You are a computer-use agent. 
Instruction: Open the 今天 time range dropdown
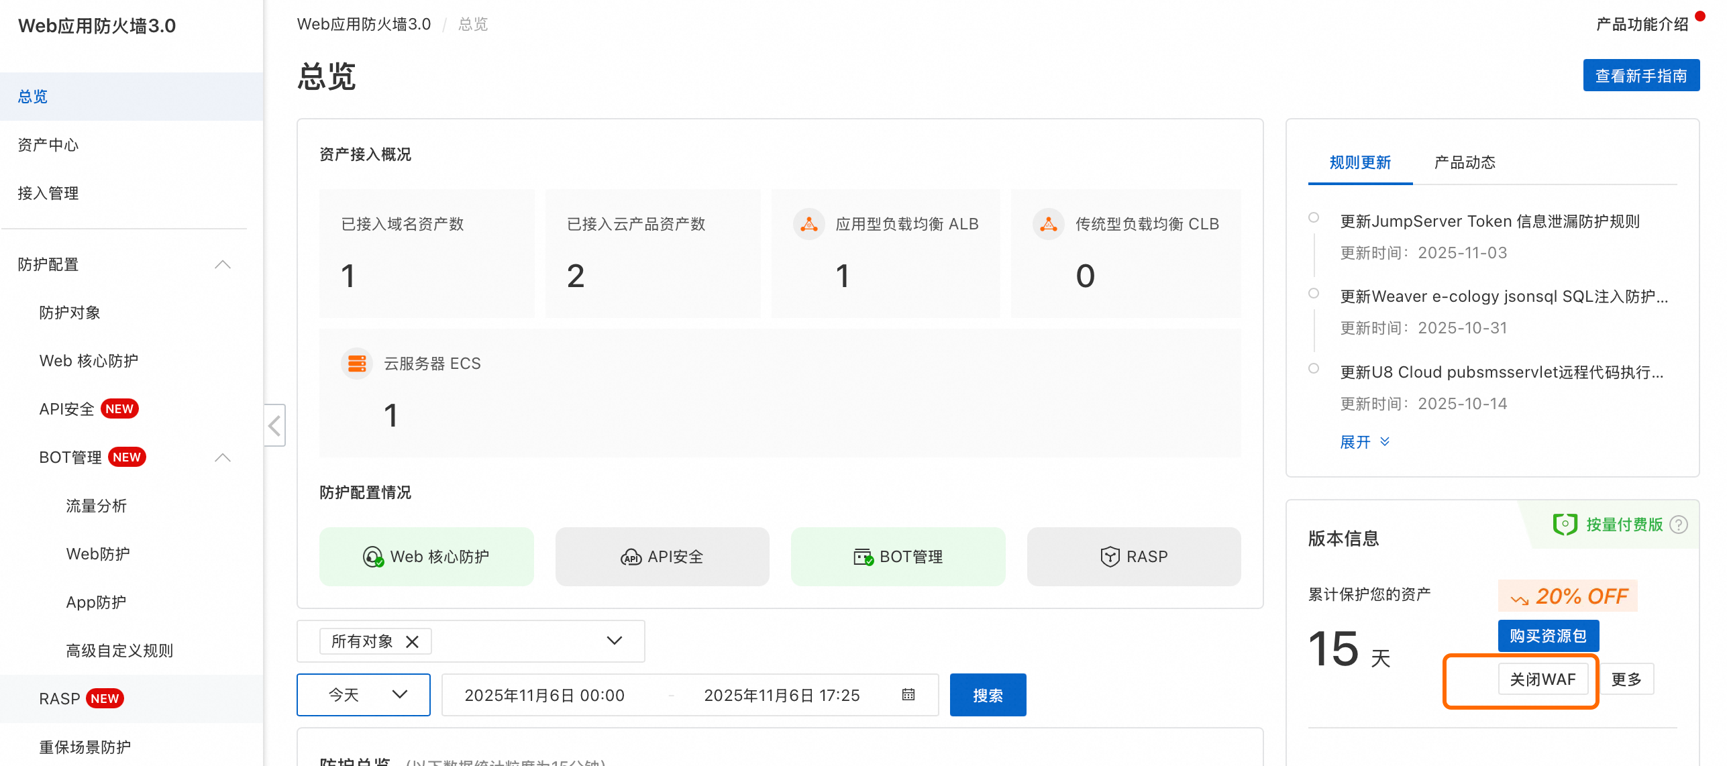[x=364, y=695]
